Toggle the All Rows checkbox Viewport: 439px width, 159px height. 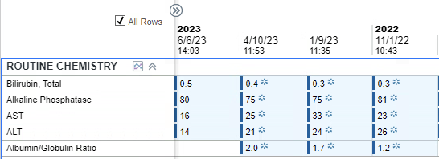click(x=120, y=21)
